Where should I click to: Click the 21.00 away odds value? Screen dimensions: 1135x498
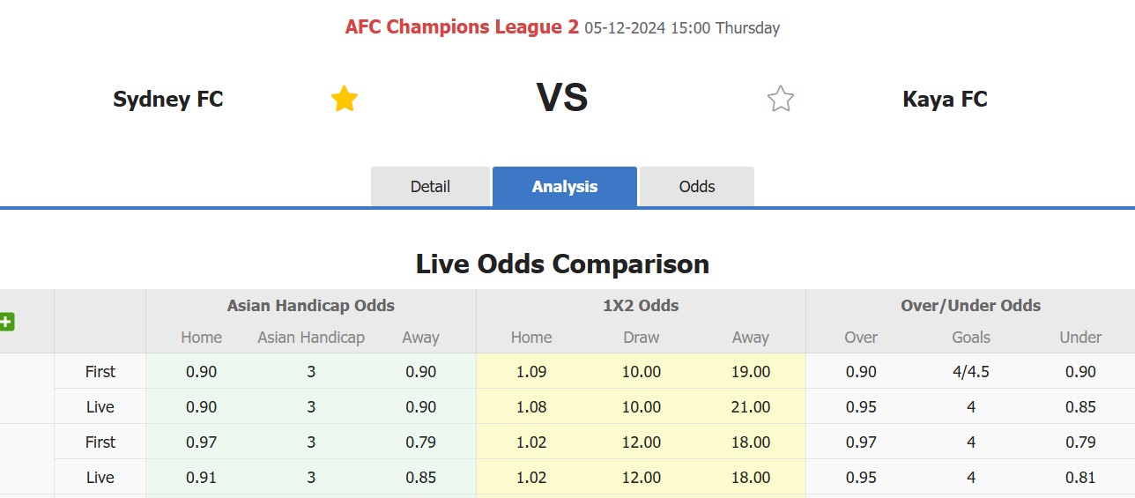pos(751,406)
